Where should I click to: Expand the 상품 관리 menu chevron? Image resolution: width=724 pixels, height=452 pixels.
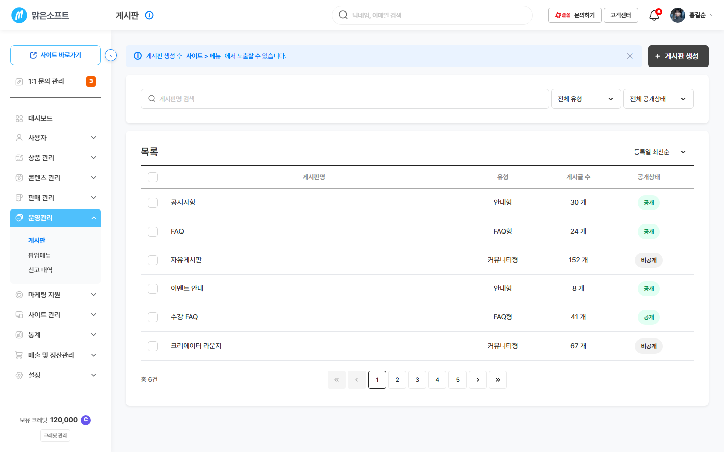pos(94,158)
